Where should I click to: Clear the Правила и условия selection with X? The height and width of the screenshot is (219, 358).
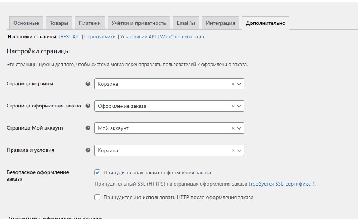tap(233, 151)
